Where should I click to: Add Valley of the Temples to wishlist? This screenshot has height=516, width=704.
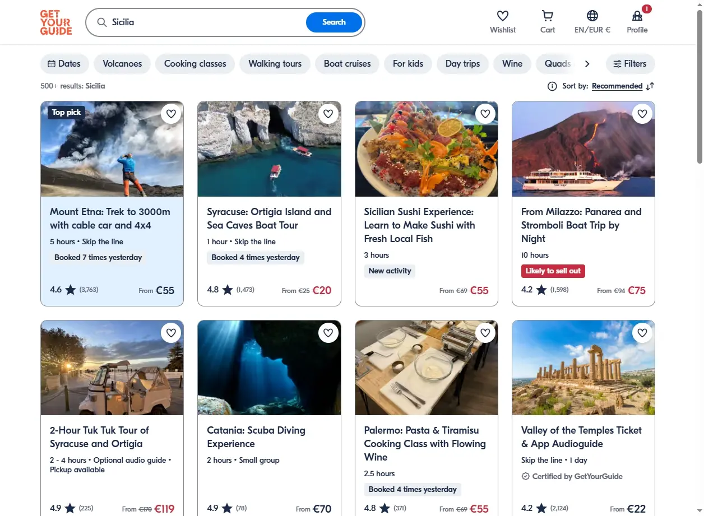[x=642, y=333]
